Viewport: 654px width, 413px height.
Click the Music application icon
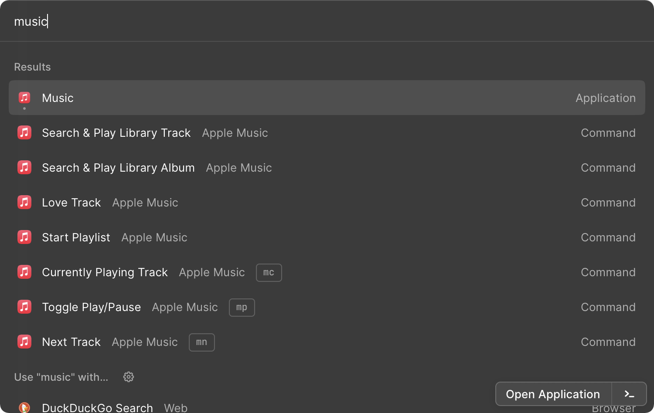click(24, 98)
